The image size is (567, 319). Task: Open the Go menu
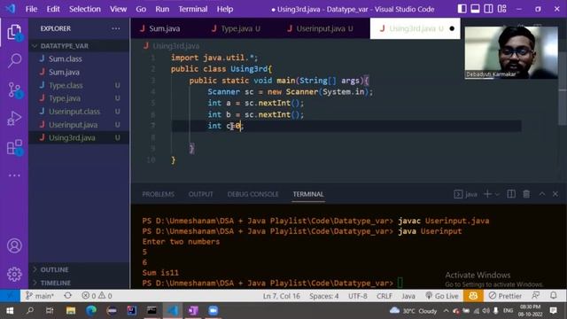pos(141,9)
